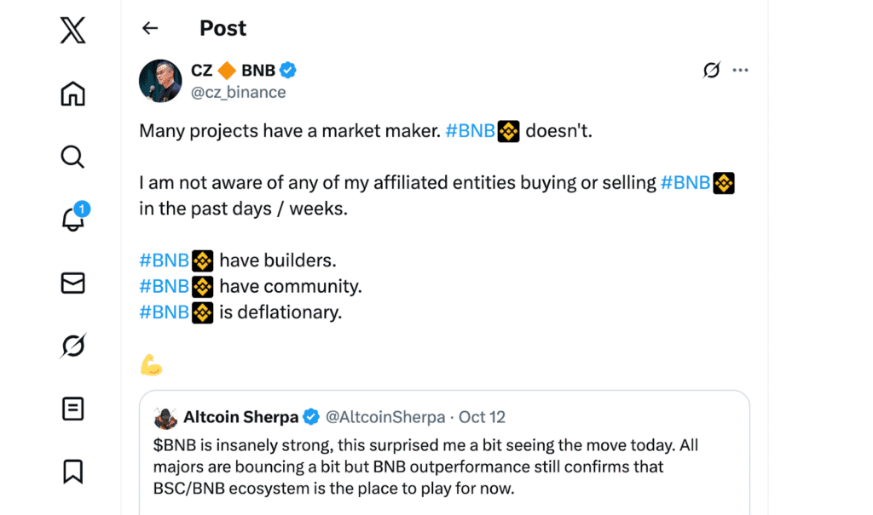Image resolution: width=873 pixels, height=515 pixels.
Task: Open @cz_binance handle link
Action: (238, 92)
